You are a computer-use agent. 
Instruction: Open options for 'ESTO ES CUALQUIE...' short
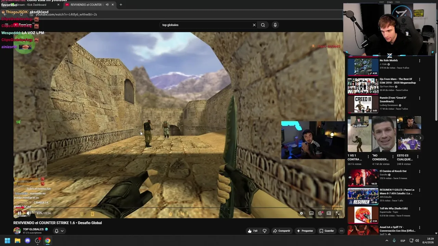coord(417,157)
